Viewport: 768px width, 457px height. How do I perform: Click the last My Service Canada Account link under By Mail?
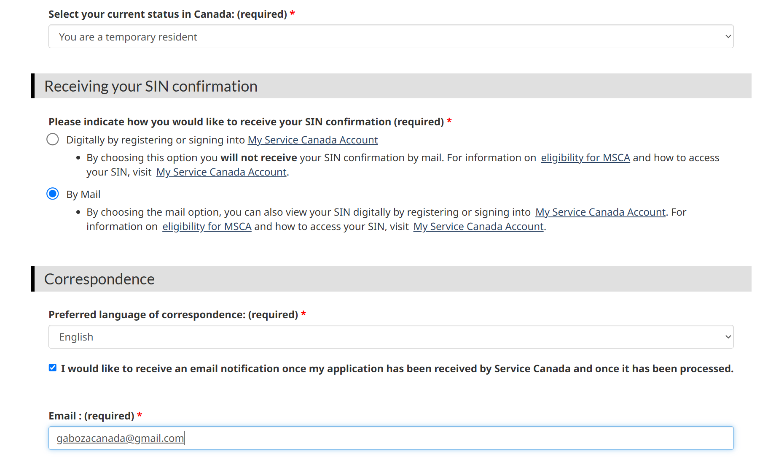(478, 227)
